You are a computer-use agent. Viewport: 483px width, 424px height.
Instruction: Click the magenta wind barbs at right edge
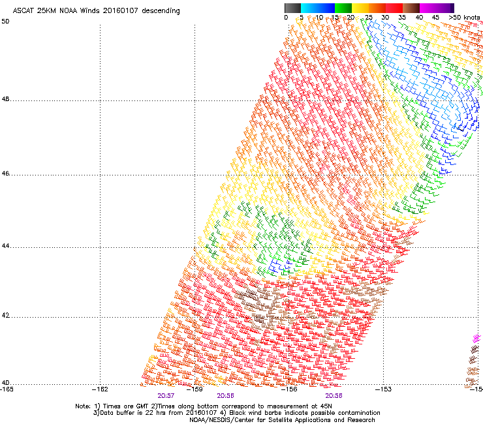click(477, 339)
